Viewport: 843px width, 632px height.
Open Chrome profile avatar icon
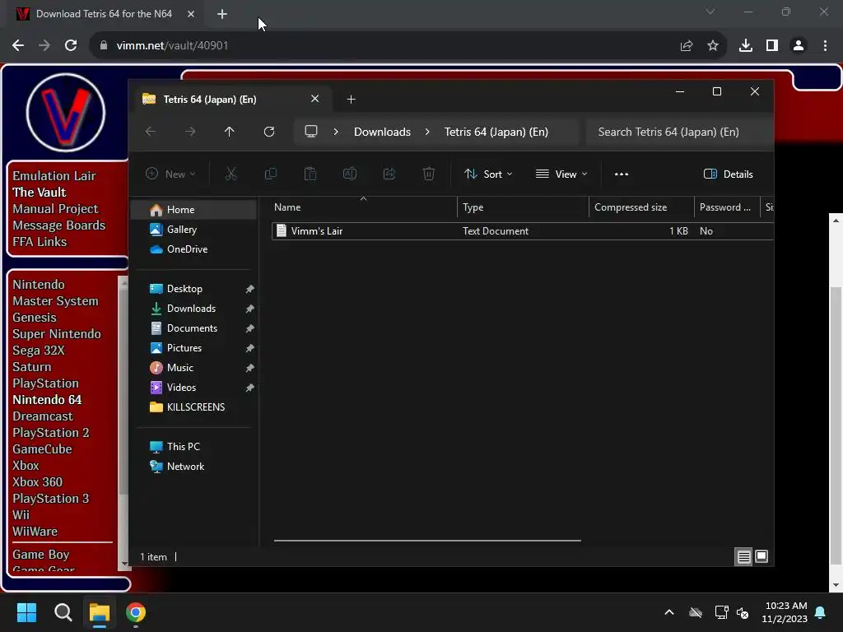pos(799,46)
